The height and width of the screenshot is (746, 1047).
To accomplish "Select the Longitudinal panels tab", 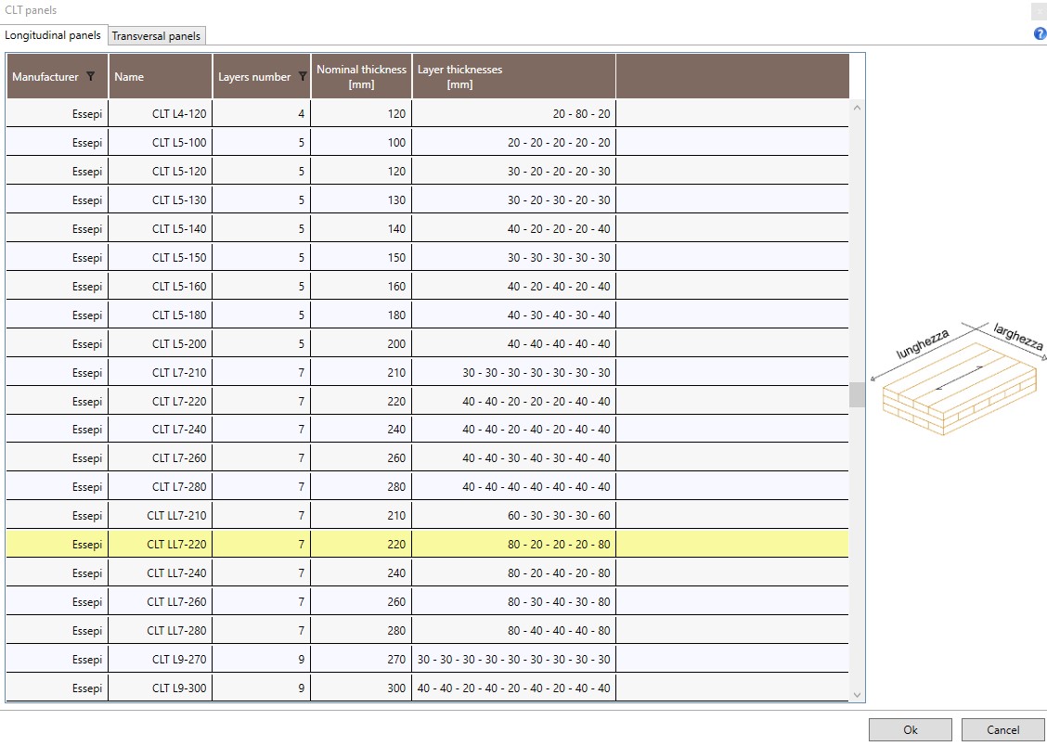I will [53, 35].
